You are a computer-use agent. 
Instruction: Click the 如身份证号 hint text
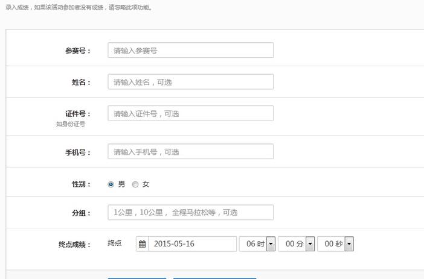click(71, 124)
